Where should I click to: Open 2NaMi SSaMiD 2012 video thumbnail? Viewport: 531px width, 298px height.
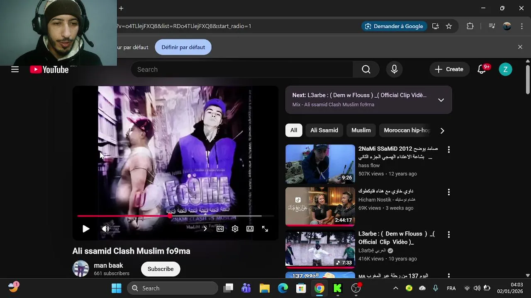click(320, 164)
